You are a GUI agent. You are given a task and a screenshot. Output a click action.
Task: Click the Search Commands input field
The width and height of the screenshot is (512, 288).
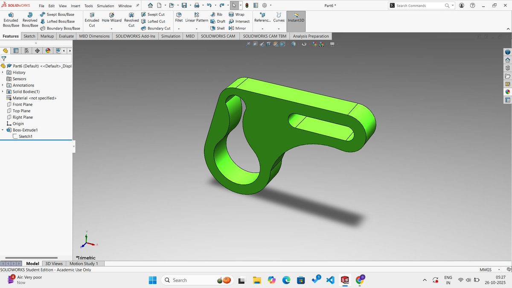click(420, 6)
